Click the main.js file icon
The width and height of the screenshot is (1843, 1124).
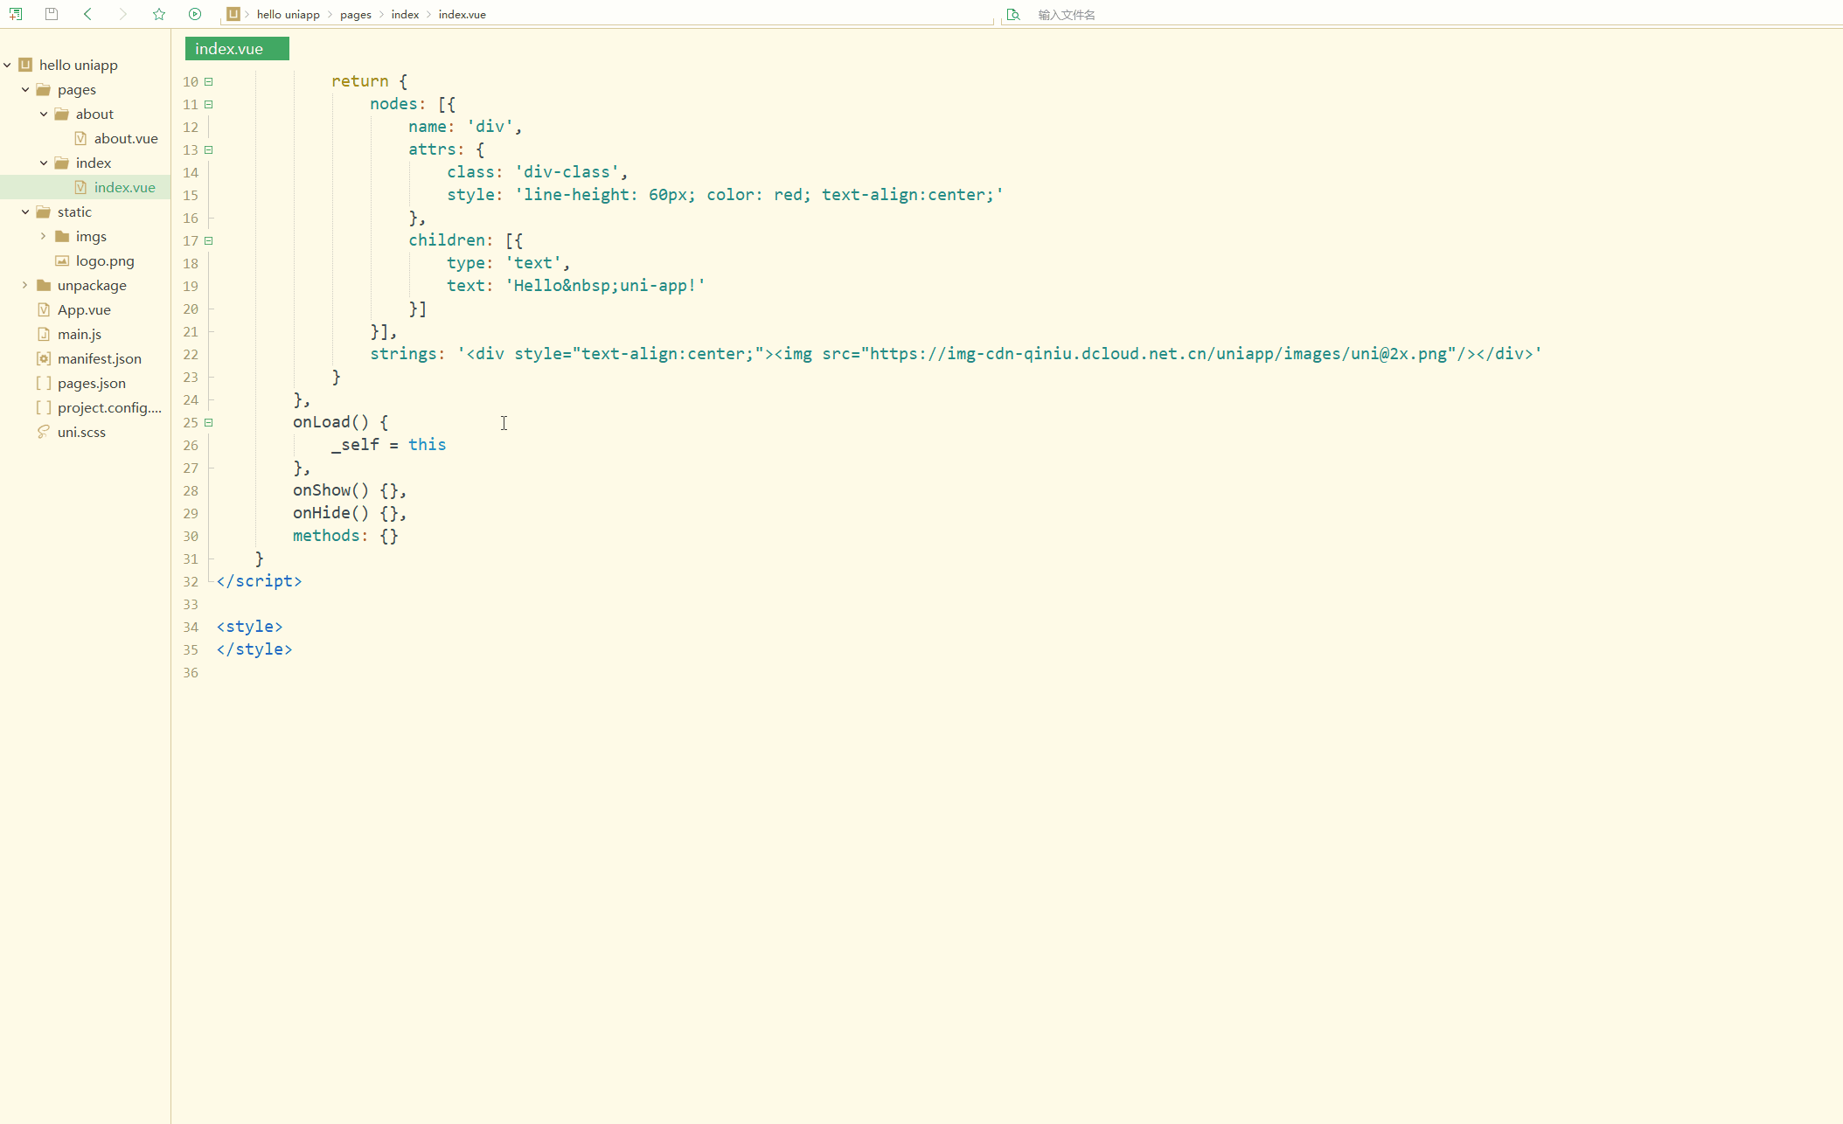(x=44, y=334)
